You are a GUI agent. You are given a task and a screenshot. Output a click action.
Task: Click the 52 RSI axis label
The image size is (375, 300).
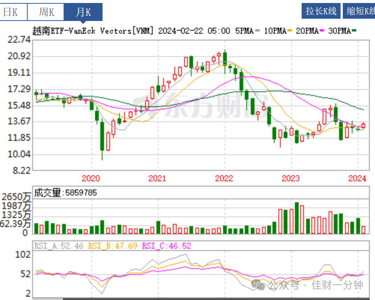(25, 274)
